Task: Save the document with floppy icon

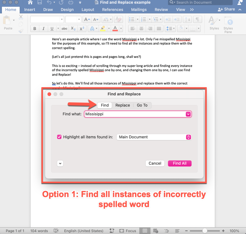Action: point(40,2)
